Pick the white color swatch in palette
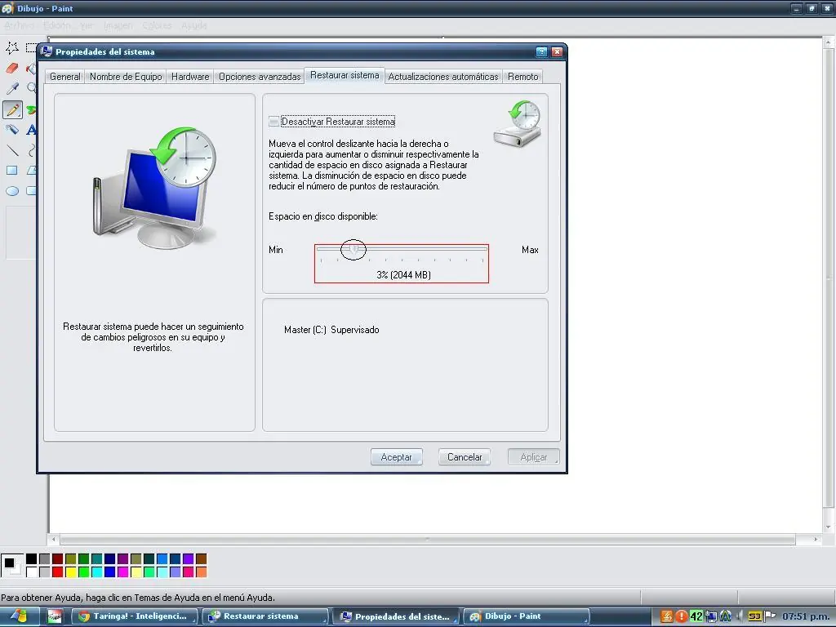836x627 pixels. (32, 572)
